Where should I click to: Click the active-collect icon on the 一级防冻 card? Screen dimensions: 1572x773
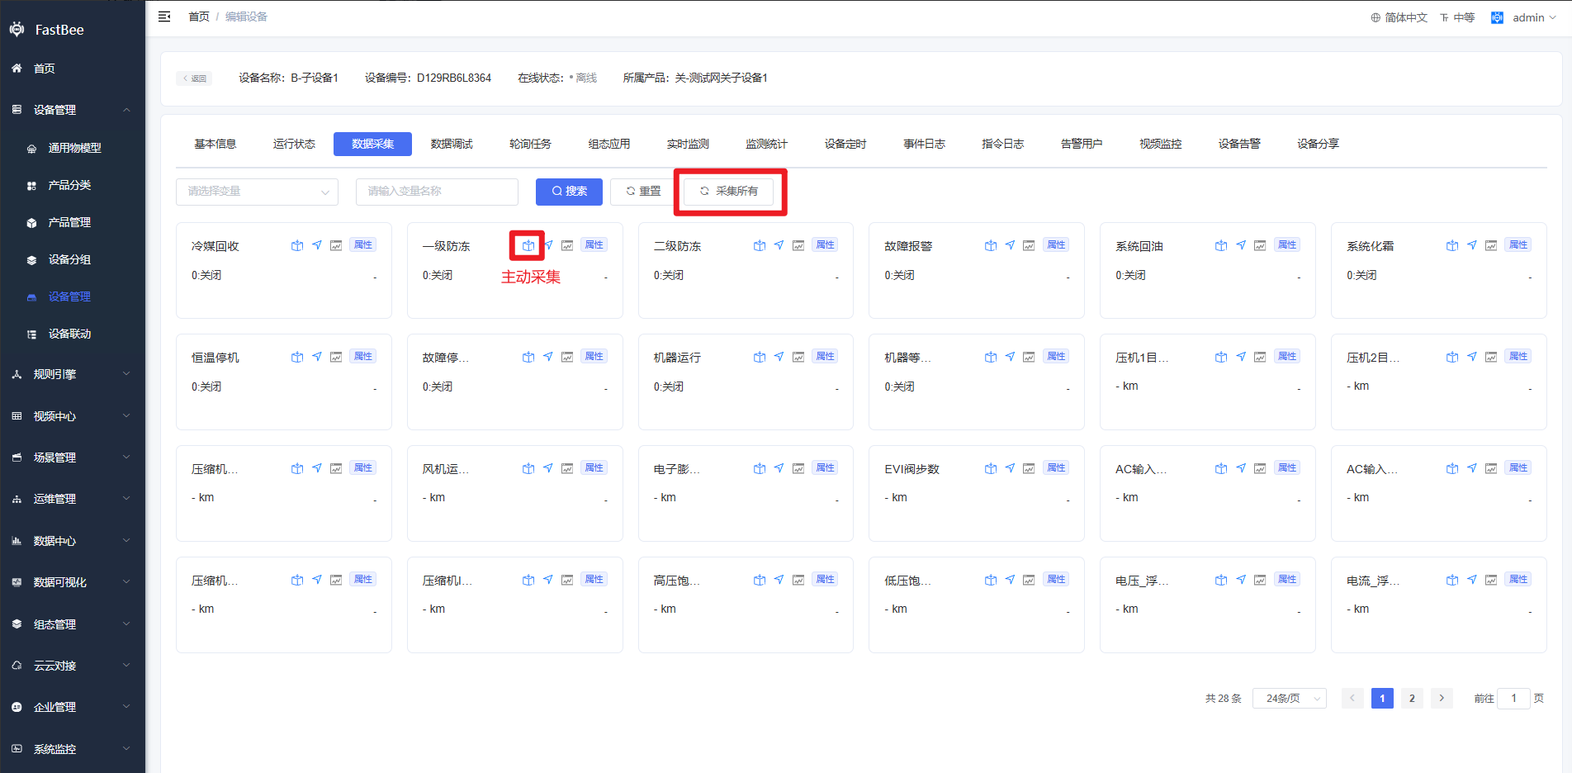528,245
